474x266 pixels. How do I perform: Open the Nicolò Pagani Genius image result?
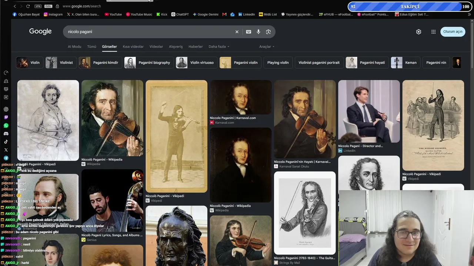point(112,201)
